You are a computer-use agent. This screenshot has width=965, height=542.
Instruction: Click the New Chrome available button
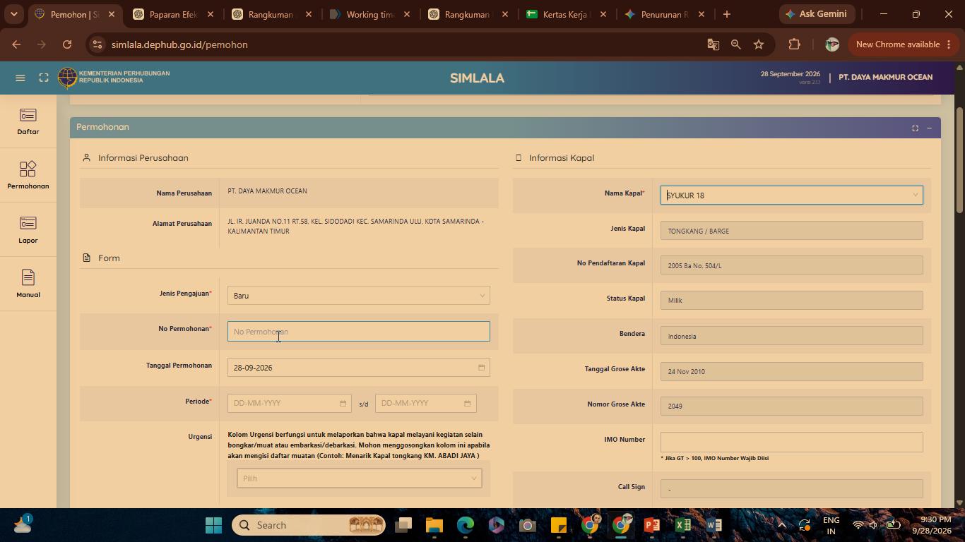click(x=904, y=44)
